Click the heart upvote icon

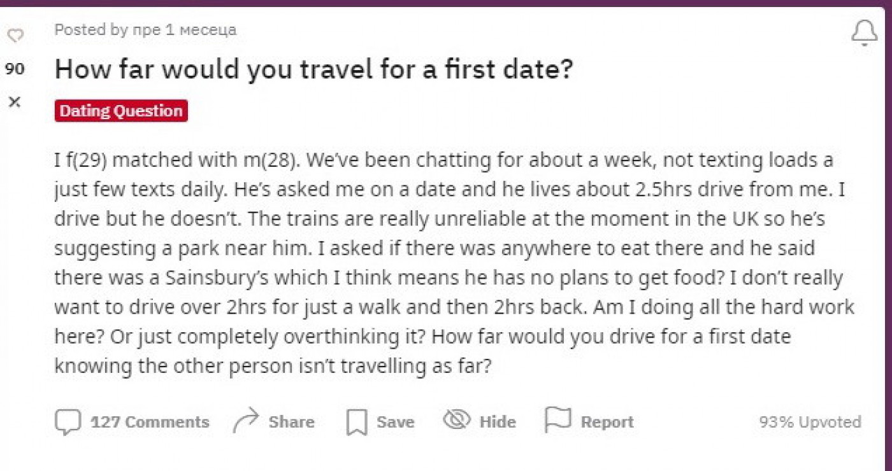15,36
